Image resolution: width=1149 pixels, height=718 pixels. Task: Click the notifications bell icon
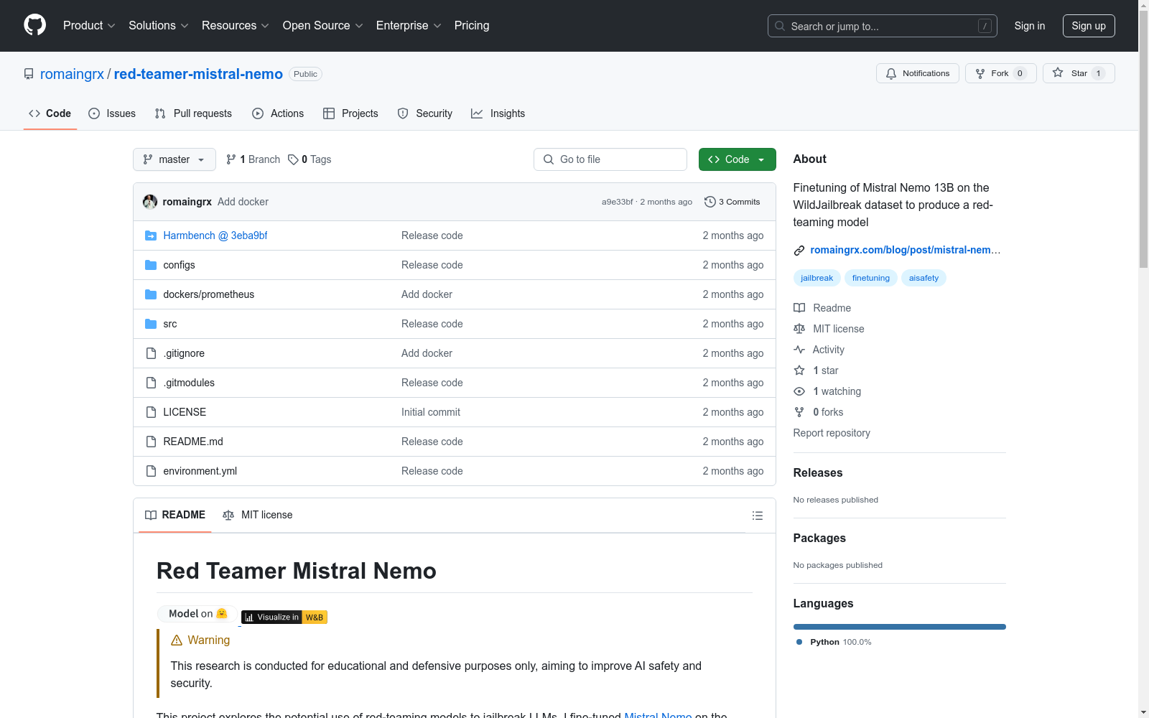(x=891, y=73)
